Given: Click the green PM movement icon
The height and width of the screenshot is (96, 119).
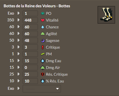Looking at the screenshot, I should 43,54.
